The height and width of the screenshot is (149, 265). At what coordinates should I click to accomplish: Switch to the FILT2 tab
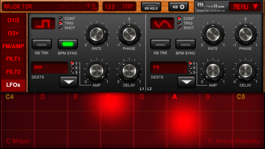tap(13, 72)
